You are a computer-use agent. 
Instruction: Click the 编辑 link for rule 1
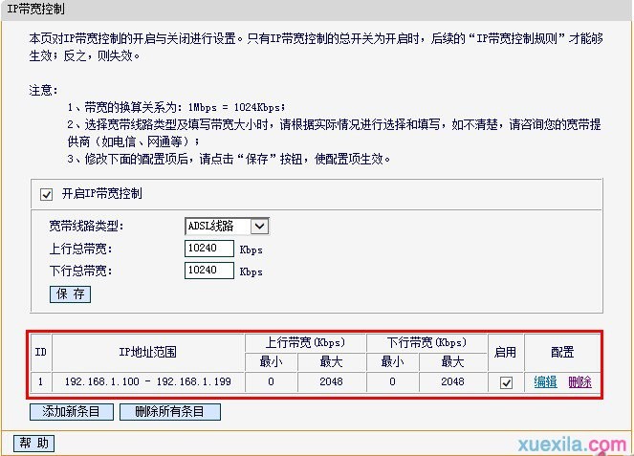pos(545,381)
